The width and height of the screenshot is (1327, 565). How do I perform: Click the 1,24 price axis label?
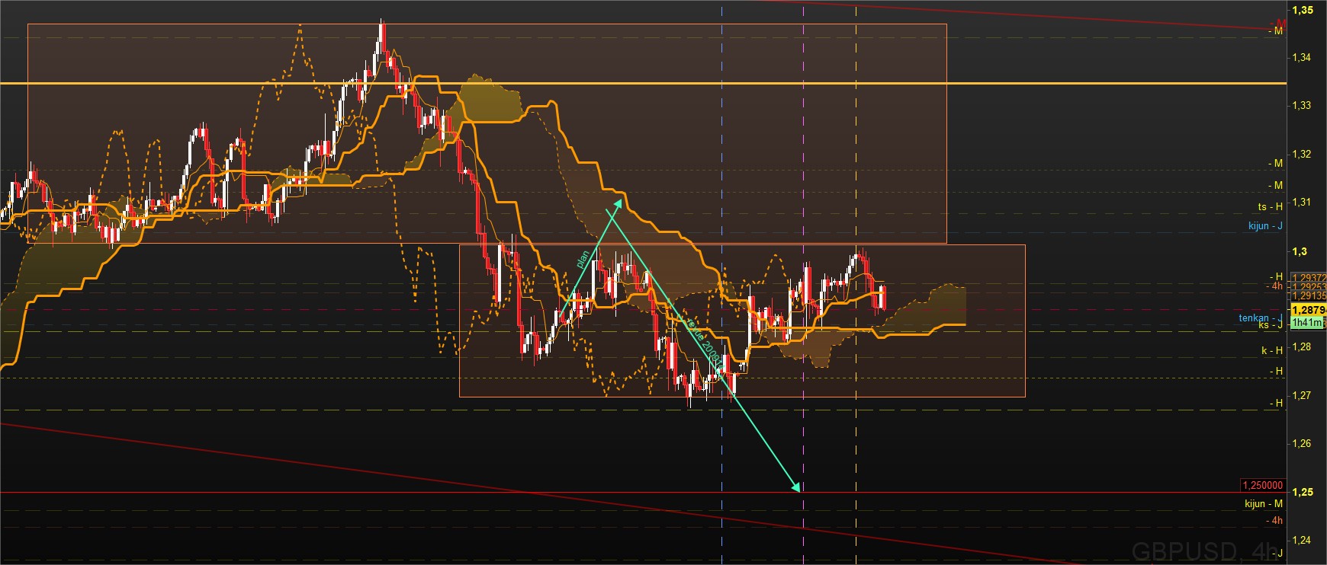click(1301, 541)
